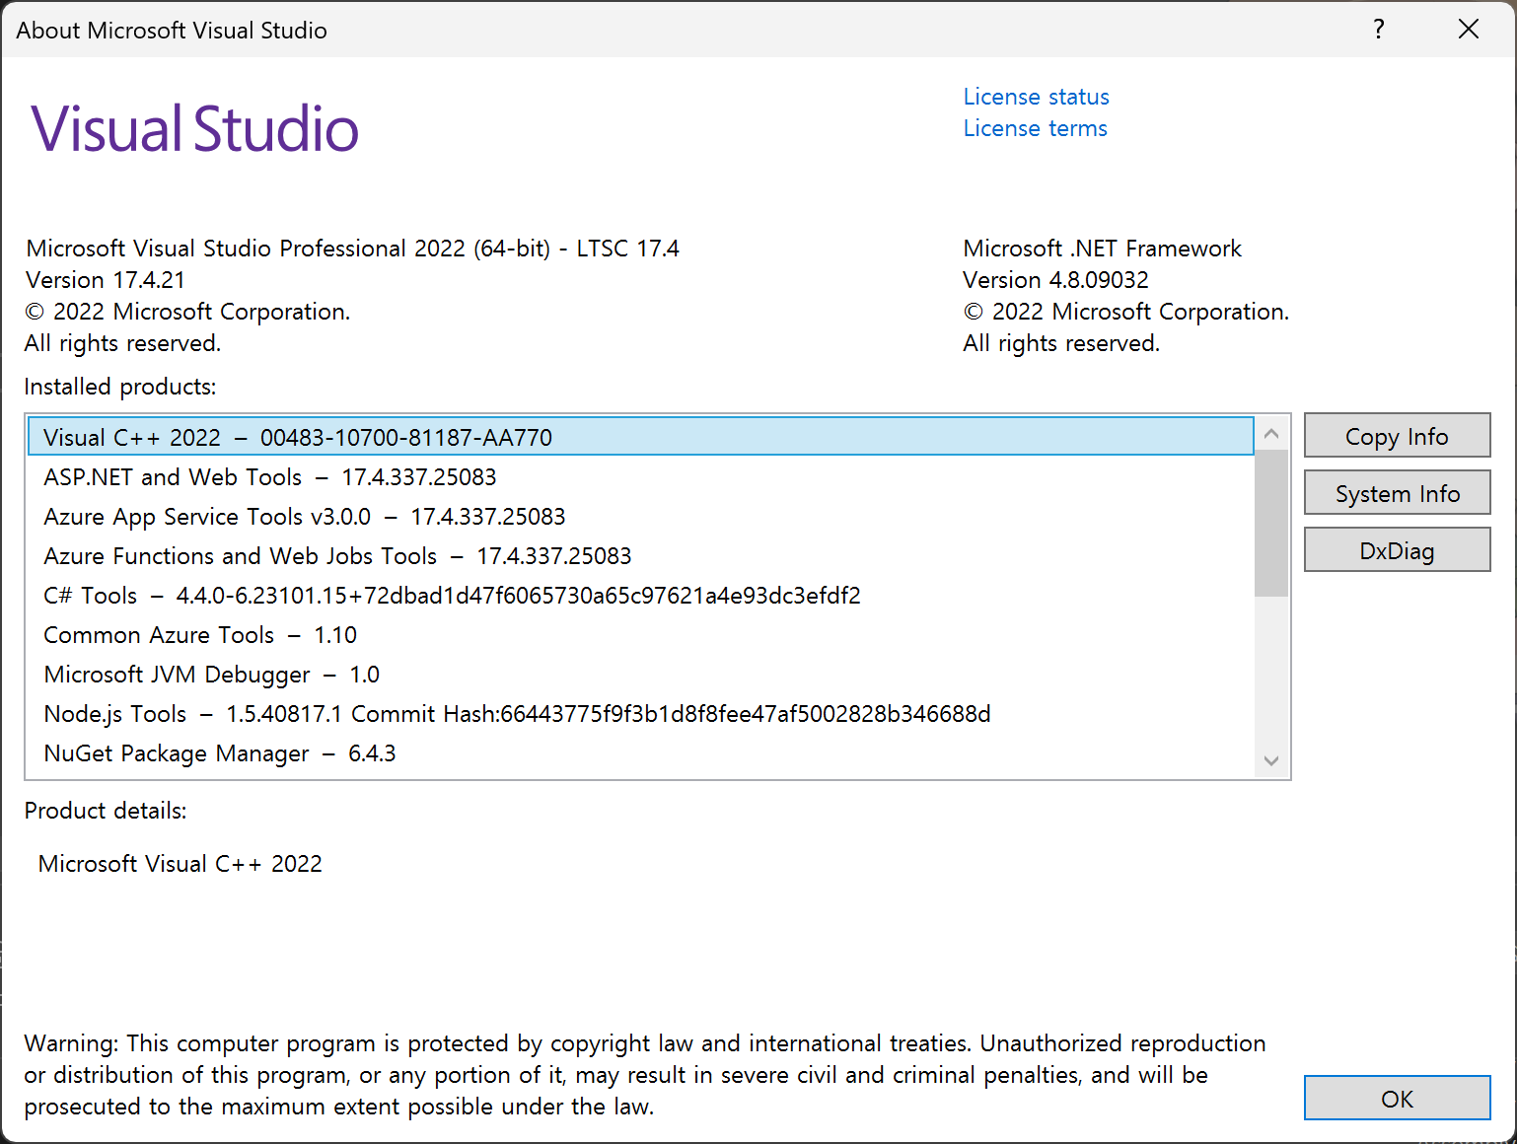Click the Visual Studio Professional 2022 LTSC line
The image size is (1517, 1144).
coord(352,249)
